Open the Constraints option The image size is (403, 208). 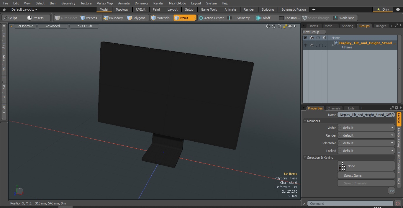(290, 18)
